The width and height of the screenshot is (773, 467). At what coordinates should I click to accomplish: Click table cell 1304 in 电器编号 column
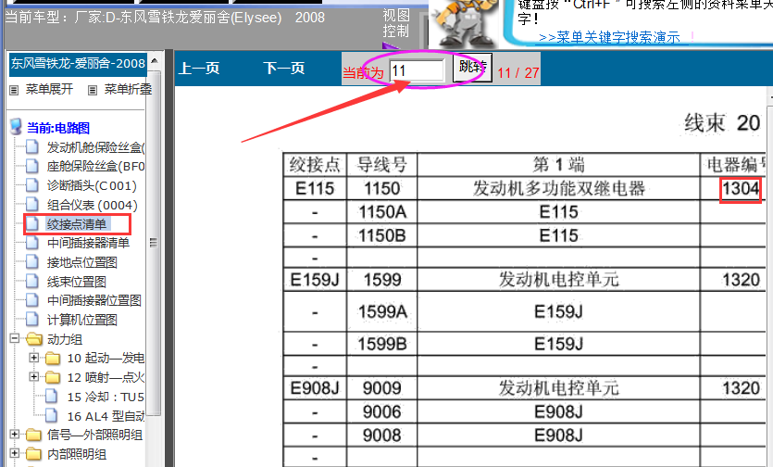tap(741, 188)
